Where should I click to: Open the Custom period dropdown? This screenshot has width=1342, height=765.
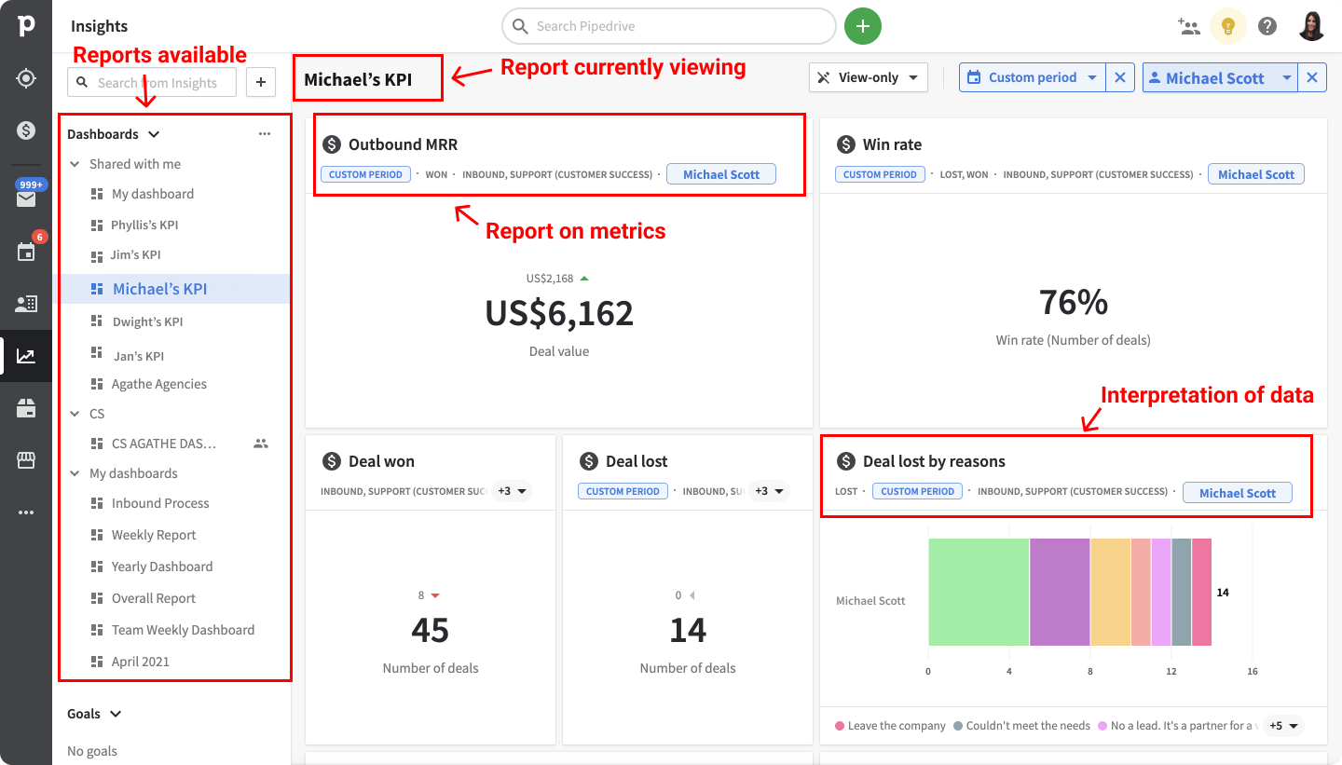click(1033, 77)
